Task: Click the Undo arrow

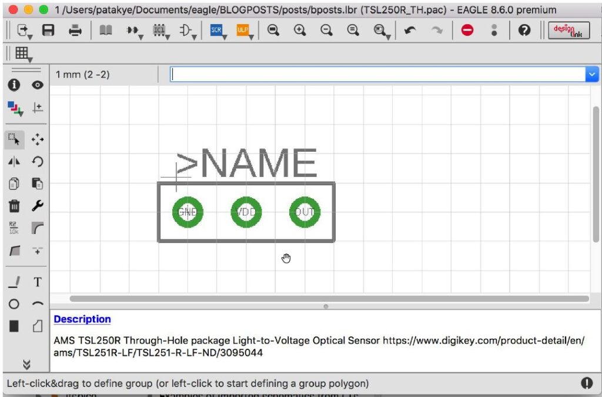Action: pyautogui.click(x=410, y=30)
